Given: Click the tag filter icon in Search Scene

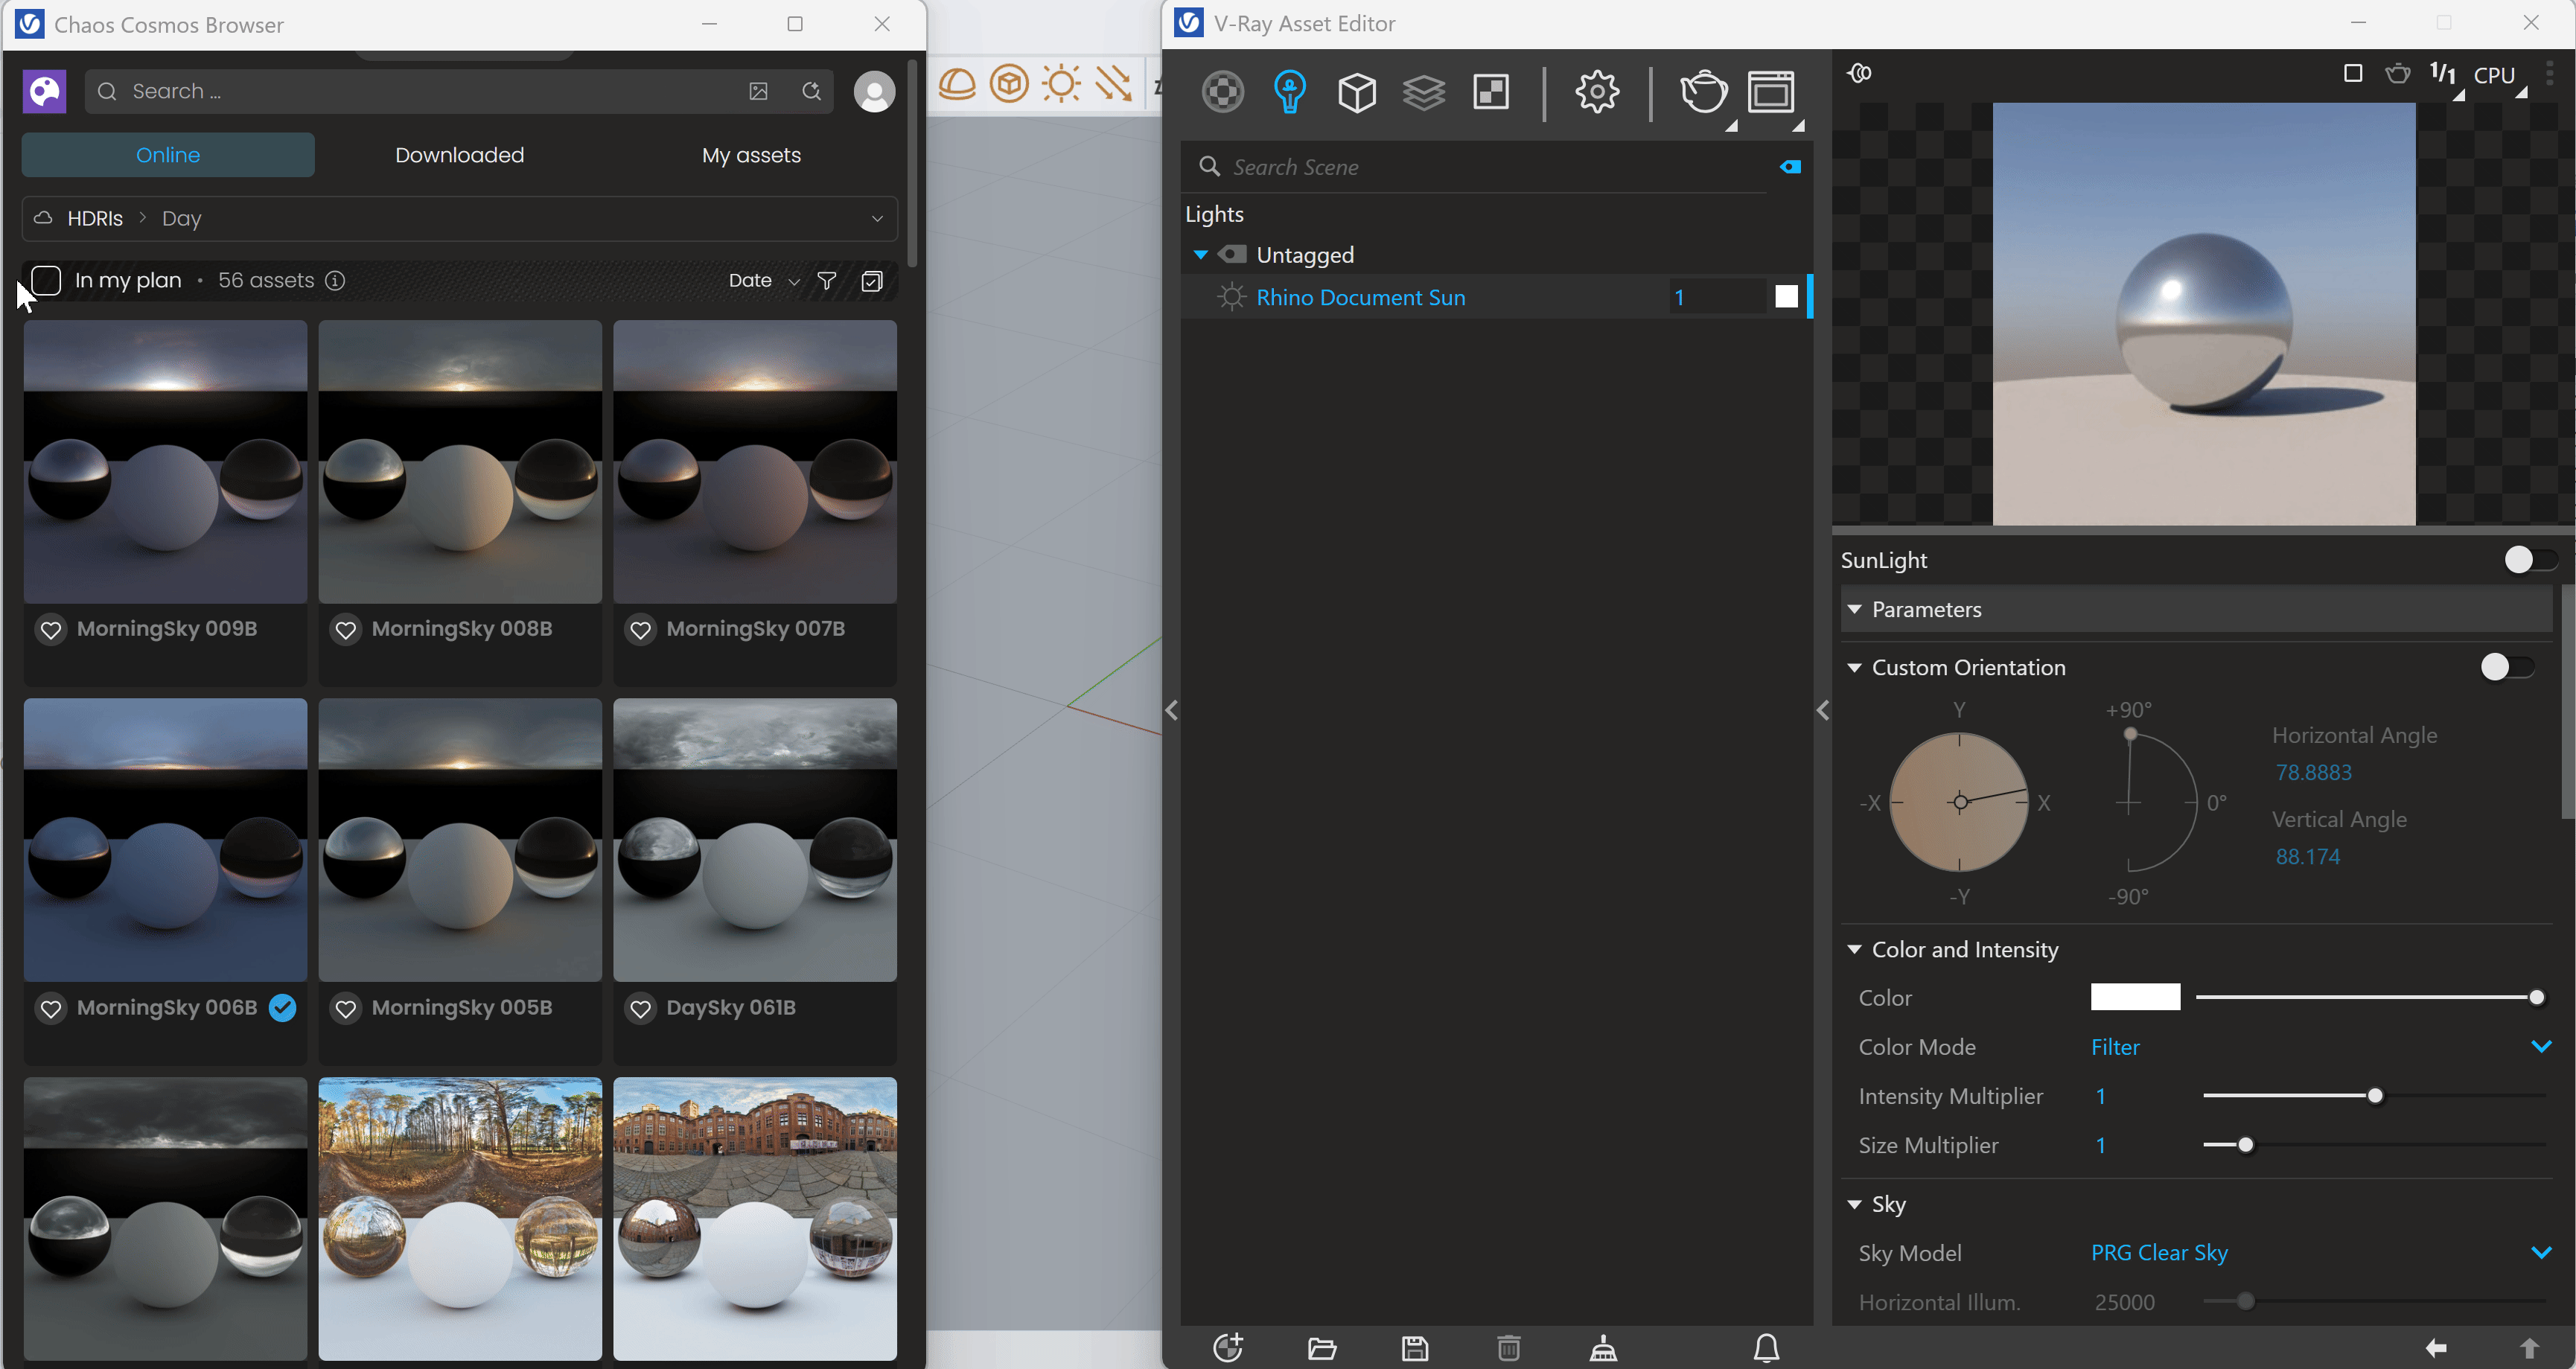Looking at the screenshot, I should click(x=1791, y=167).
